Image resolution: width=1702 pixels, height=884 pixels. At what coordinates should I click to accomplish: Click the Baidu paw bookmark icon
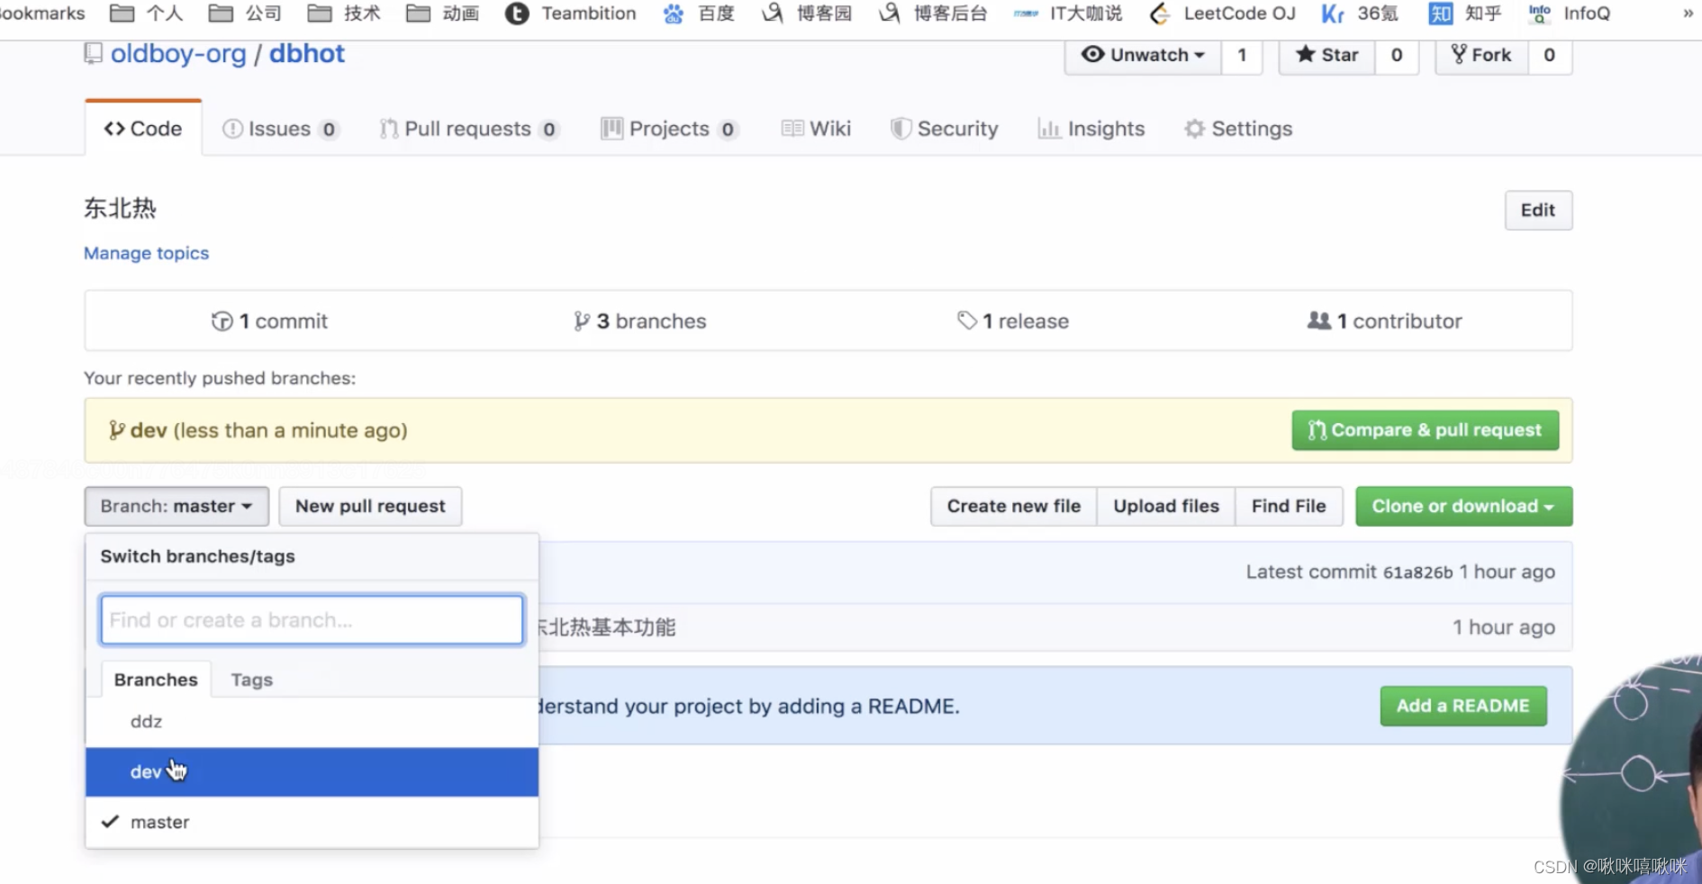[674, 14]
